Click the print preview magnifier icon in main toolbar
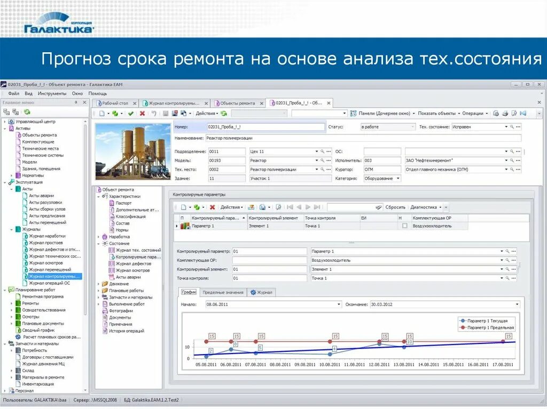 (514, 114)
